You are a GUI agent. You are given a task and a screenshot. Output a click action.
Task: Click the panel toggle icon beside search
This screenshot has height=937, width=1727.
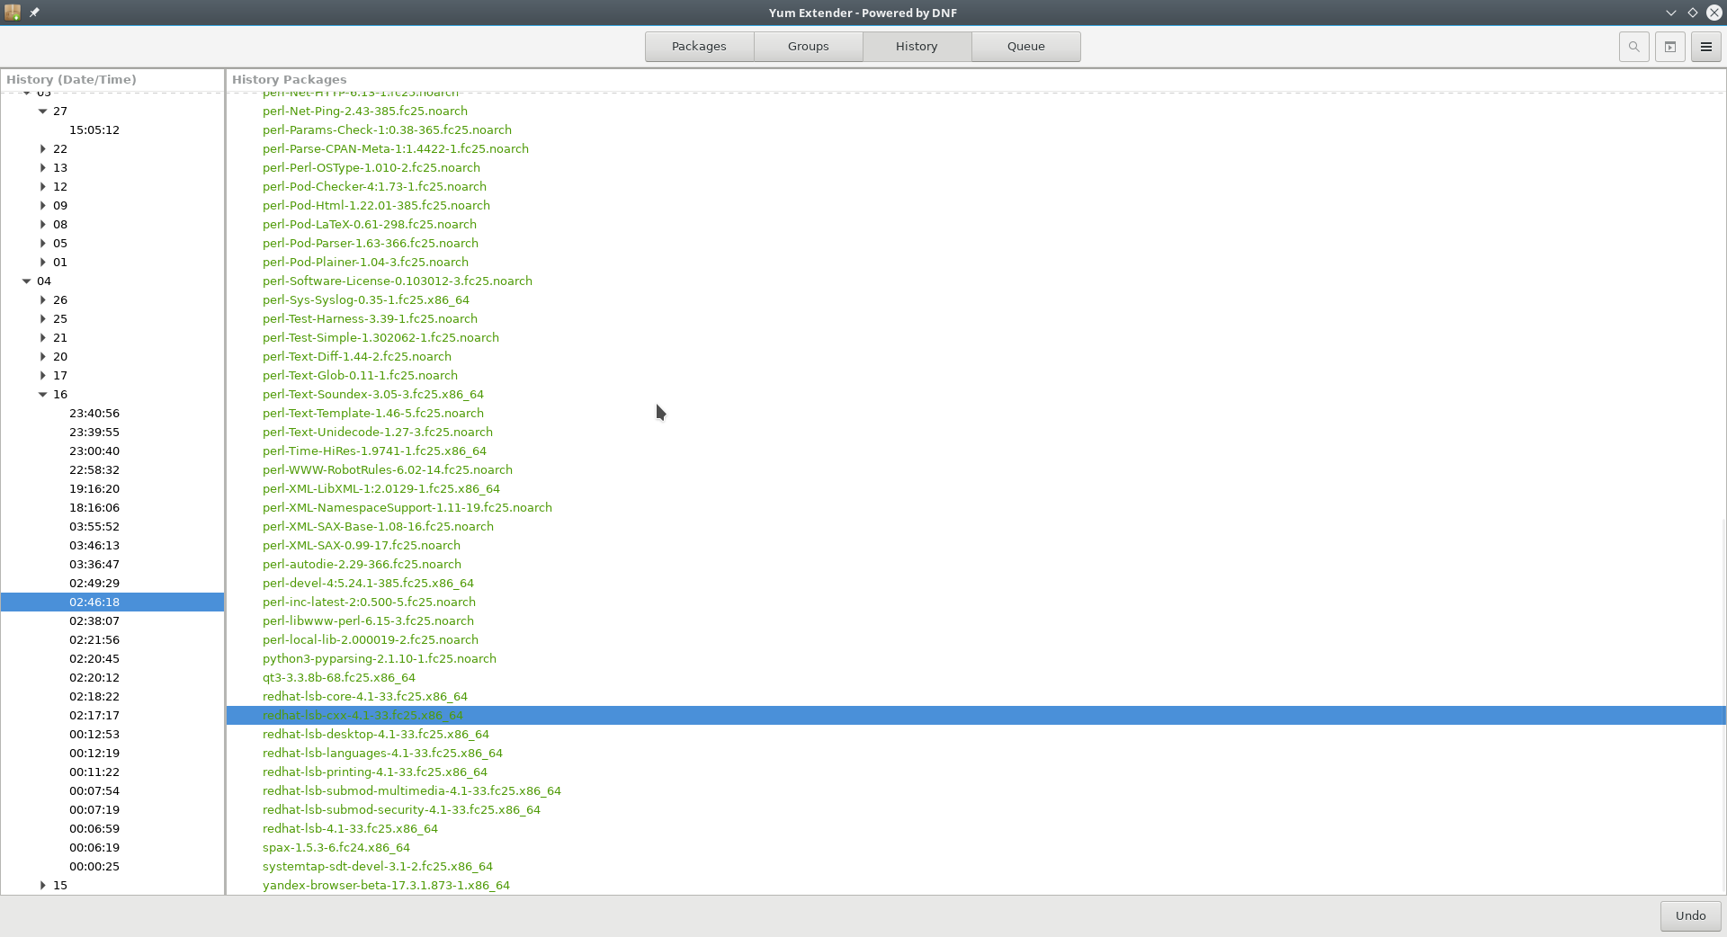(1669, 47)
